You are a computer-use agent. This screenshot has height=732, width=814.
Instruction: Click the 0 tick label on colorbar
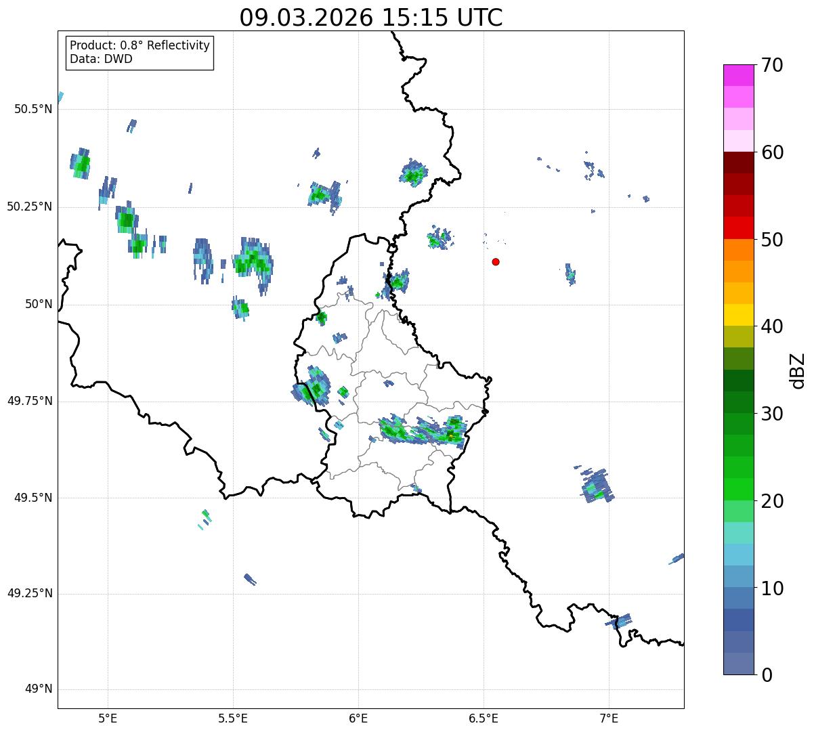(x=767, y=675)
